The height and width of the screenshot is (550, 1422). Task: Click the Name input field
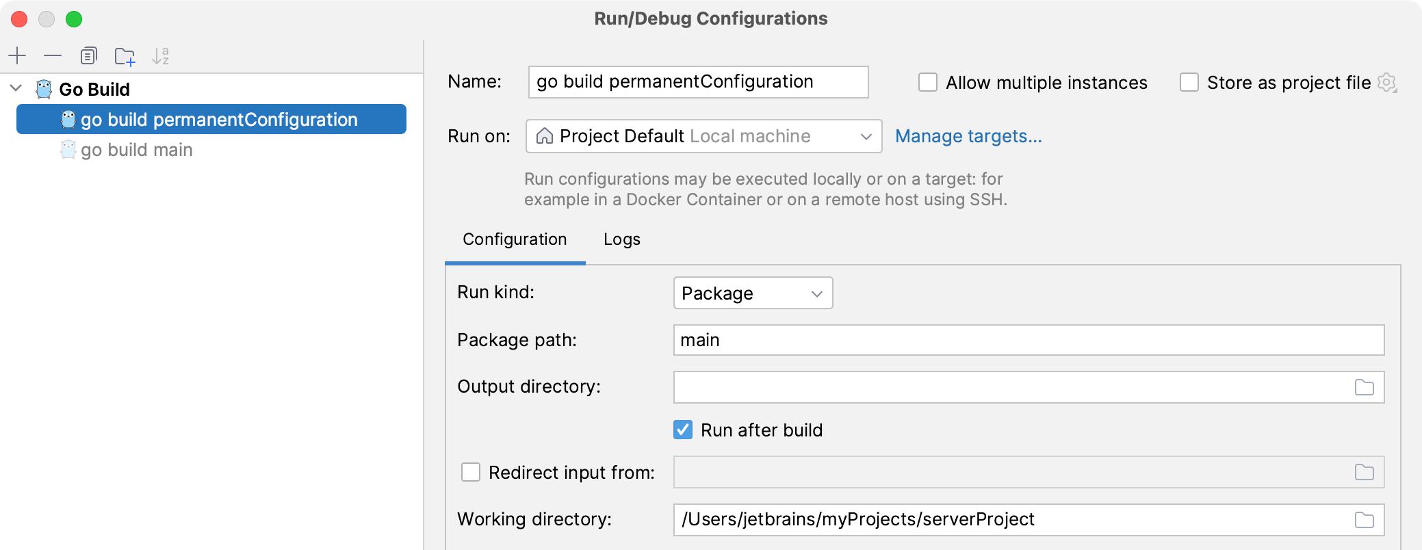(698, 82)
